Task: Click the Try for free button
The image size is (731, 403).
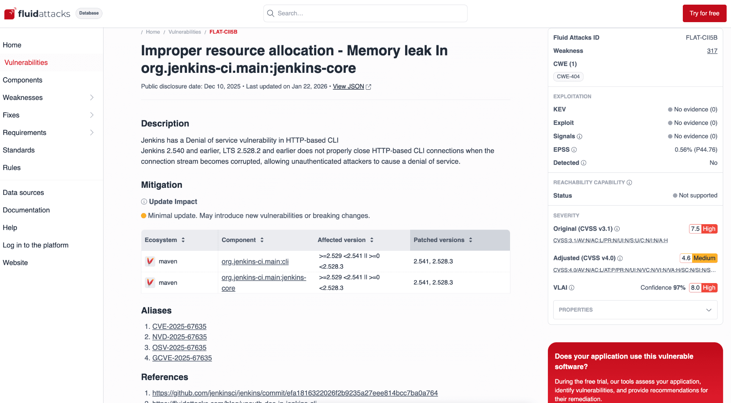Action: point(704,13)
